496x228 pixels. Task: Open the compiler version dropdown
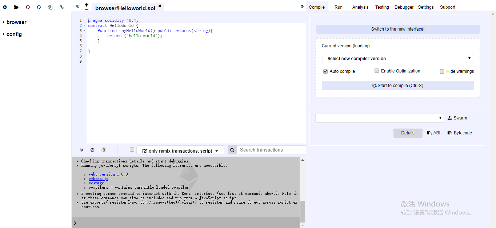click(x=397, y=58)
